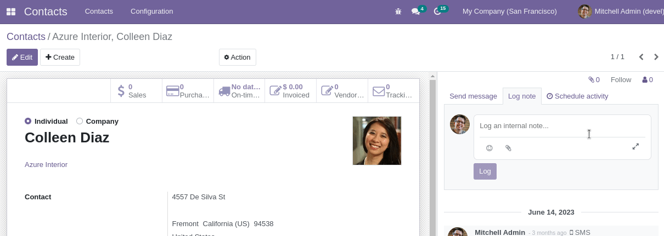The width and height of the screenshot is (664, 236).
Task: Open the Azure Interior company link
Action: click(46, 164)
